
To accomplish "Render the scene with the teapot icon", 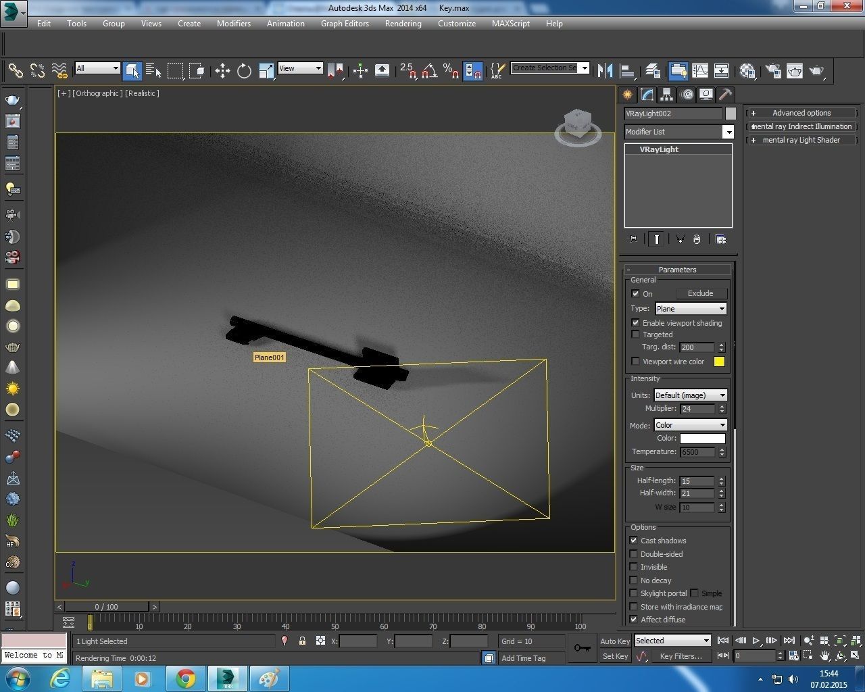I will click(817, 70).
